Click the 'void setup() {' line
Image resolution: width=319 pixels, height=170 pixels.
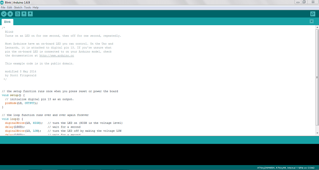[13, 95]
